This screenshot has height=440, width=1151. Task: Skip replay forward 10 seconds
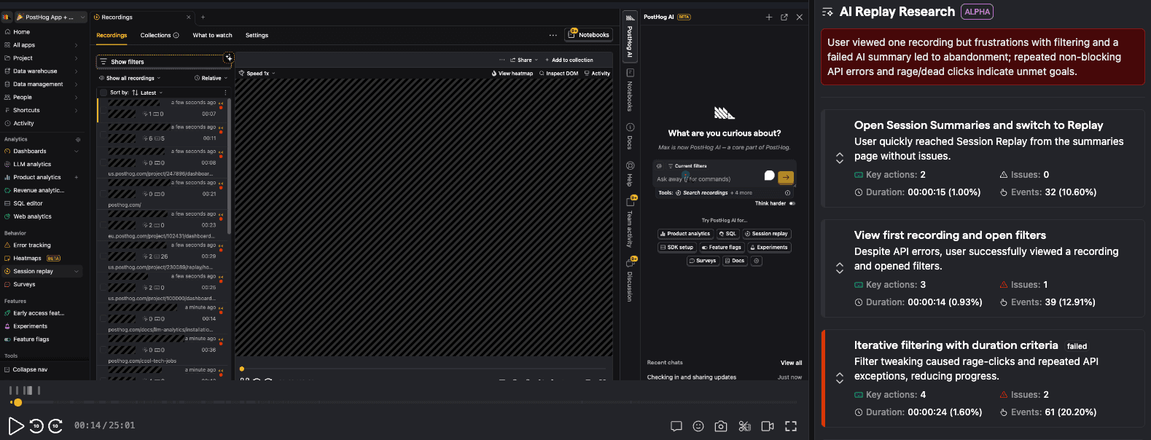click(x=55, y=426)
